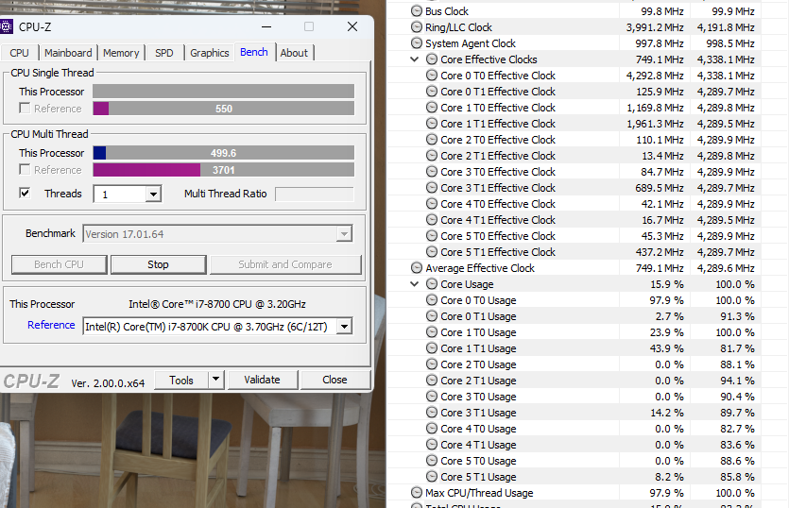Click the Validate button
This screenshot has height=508, width=789.
coord(262,380)
